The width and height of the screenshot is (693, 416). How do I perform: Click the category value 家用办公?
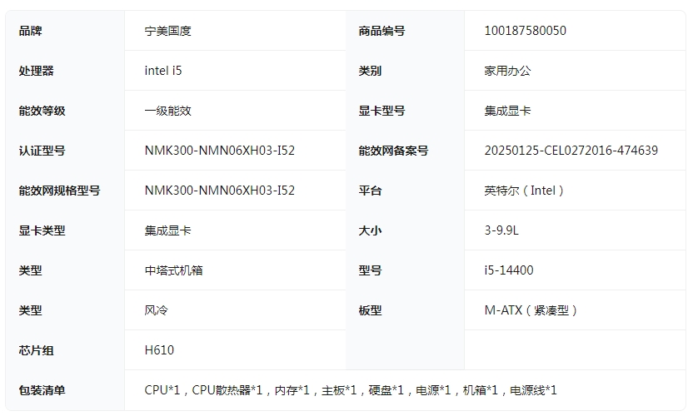(x=507, y=71)
